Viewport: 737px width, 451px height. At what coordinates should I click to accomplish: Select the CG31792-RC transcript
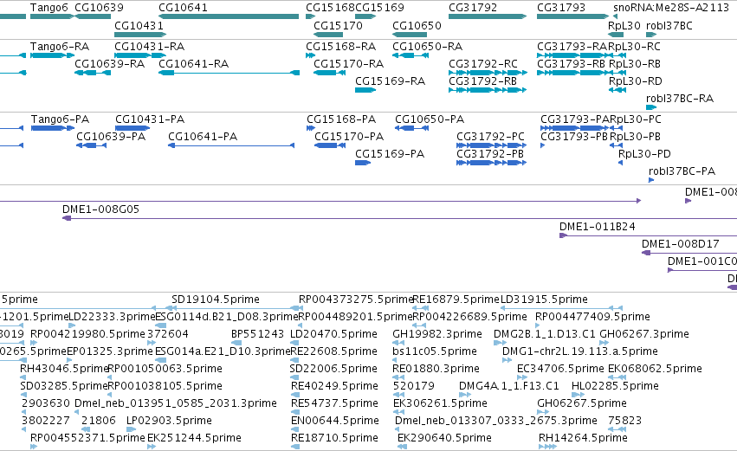488,73
